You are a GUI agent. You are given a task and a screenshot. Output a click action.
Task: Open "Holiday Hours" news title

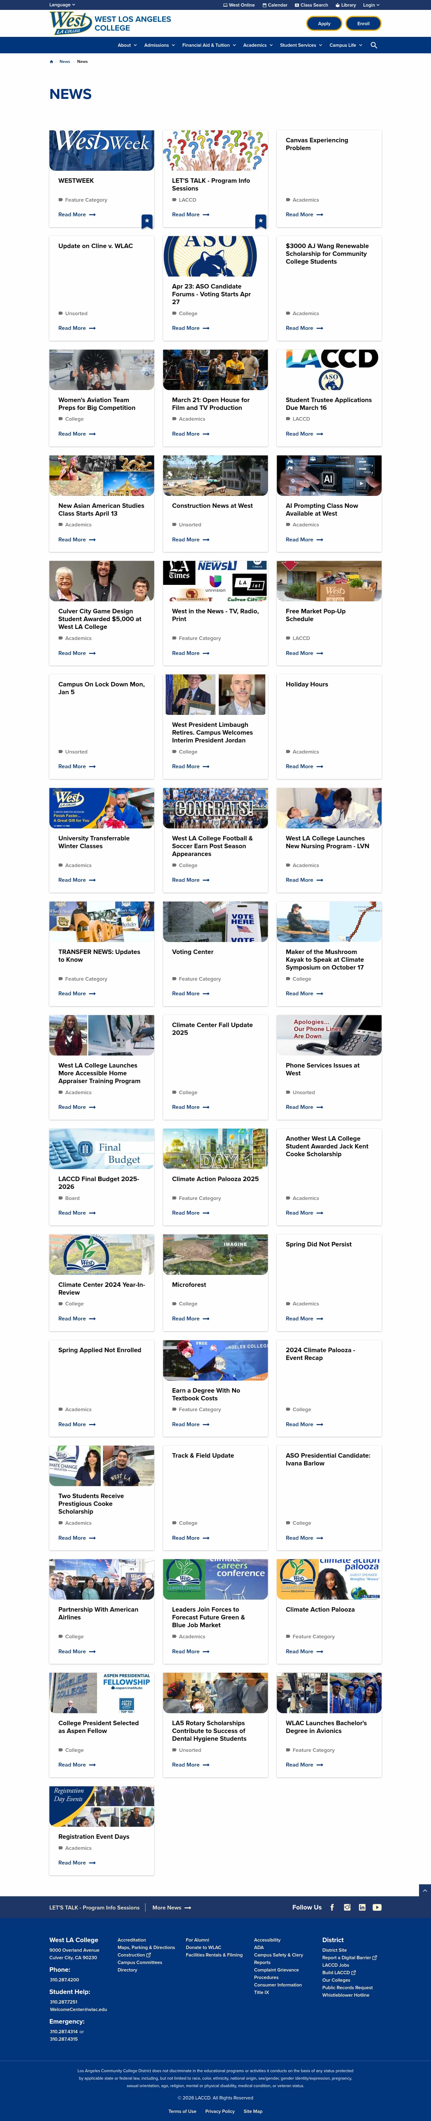pyautogui.click(x=307, y=684)
